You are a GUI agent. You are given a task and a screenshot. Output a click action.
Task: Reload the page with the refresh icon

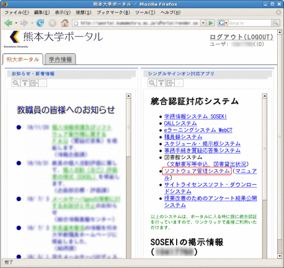pos(40,23)
